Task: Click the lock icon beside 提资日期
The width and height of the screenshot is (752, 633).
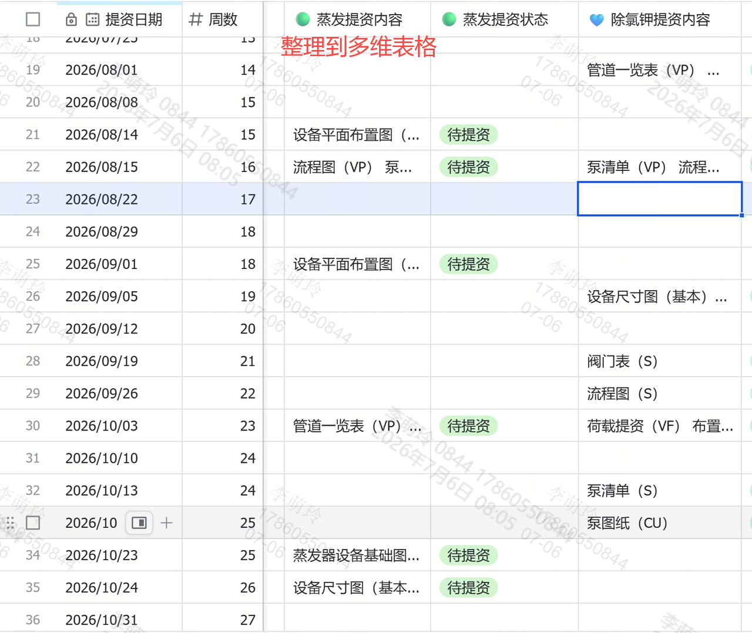Action: [x=71, y=19]
